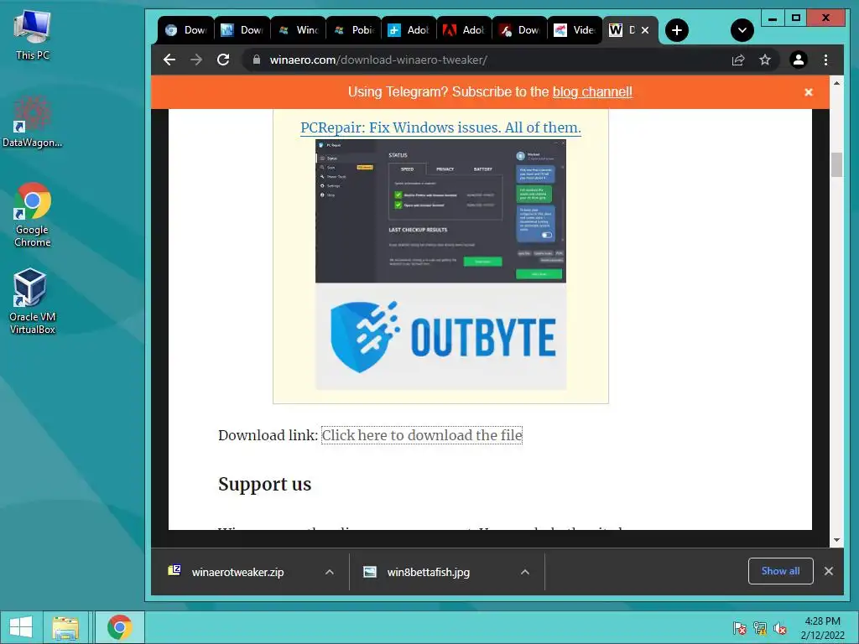Open This PC desktop icon
This screenshot has height=644, width=859.
33,34
